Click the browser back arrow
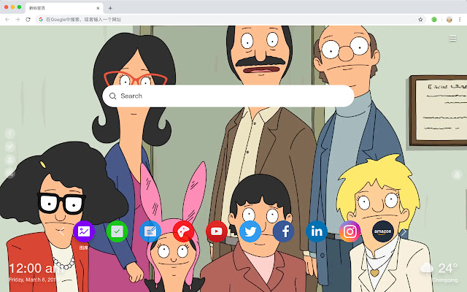This screenshot has width=467, height=292. pyautogui.click(x=7, y=19)
